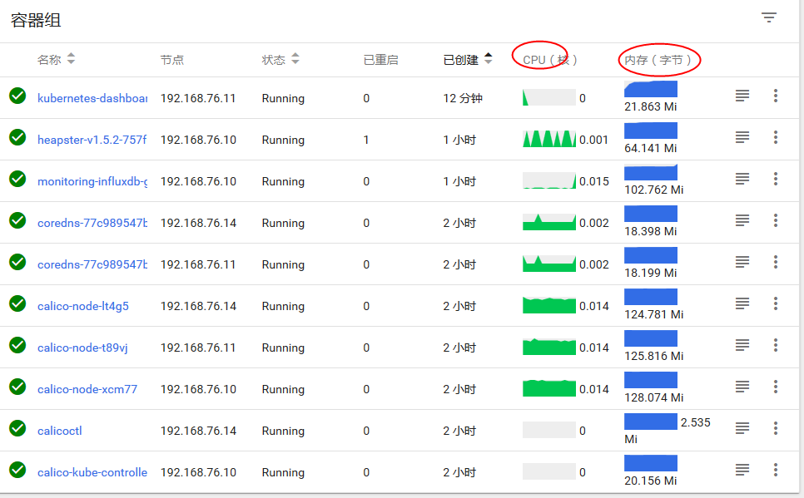Open heapster-v1.5.2 pod link
The height and width of the screenshot is (498, 804).
(92, 140)
